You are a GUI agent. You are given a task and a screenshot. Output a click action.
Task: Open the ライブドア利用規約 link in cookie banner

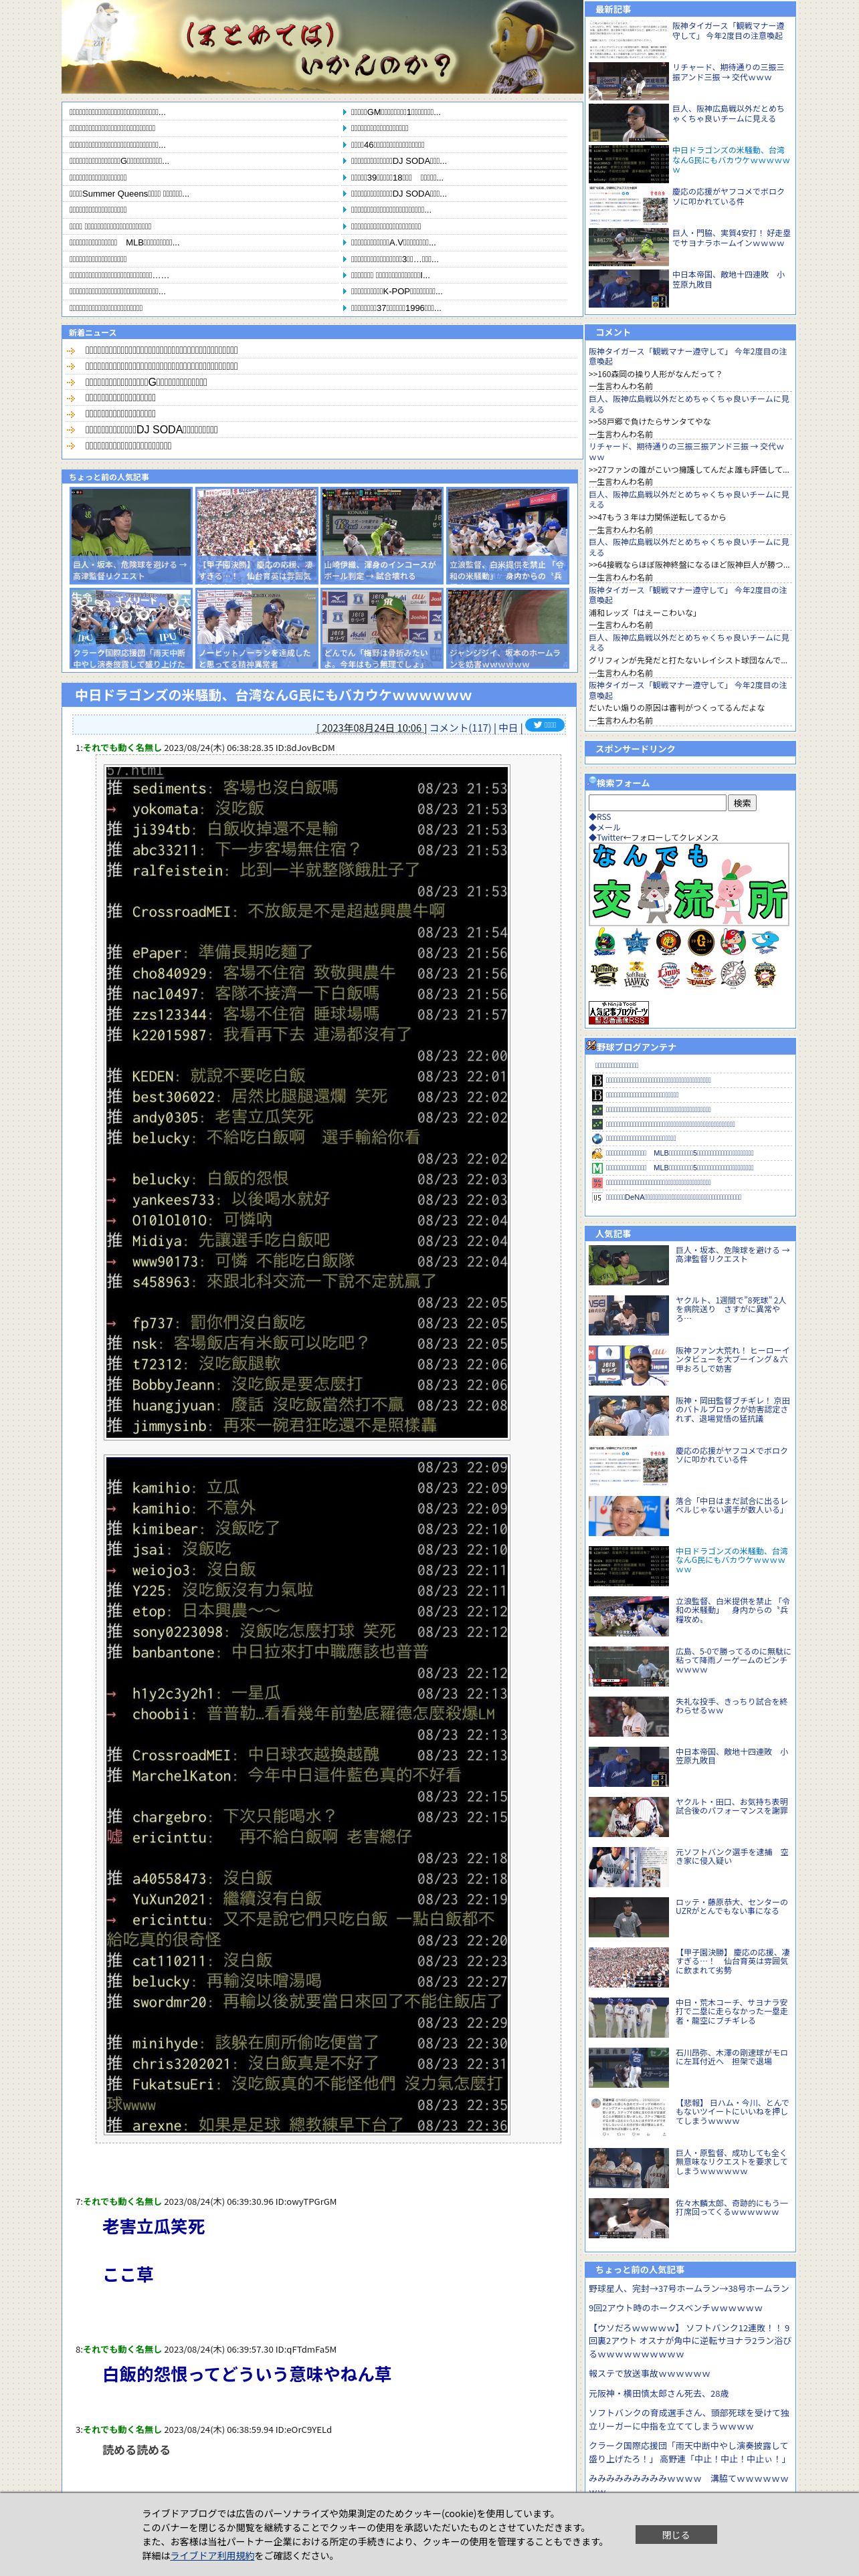212,2555
